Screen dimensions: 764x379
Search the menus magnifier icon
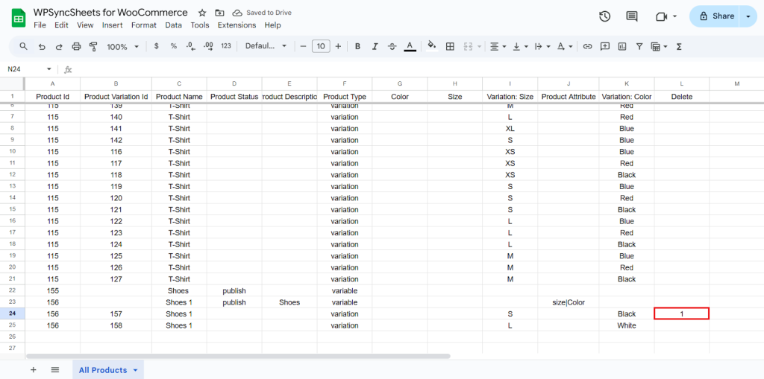[23, 46]
